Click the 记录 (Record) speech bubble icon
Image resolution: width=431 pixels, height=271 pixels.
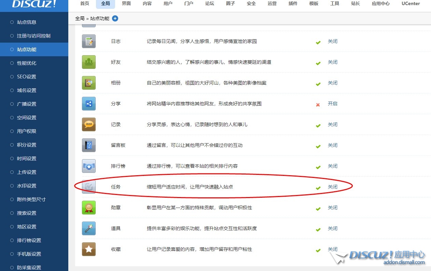[89, 124]
